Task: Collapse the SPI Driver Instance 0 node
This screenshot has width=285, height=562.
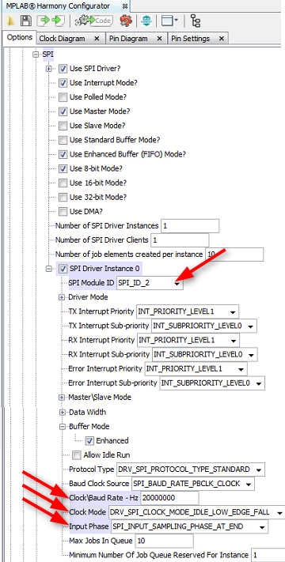Action: coord(49,269)
